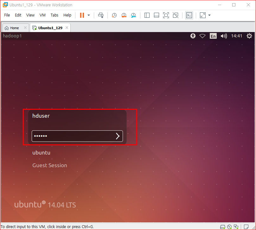This screenshot has height=230, width=256.
Task: Click the stretch guest display icon
Action: click(x=202, y=15)
